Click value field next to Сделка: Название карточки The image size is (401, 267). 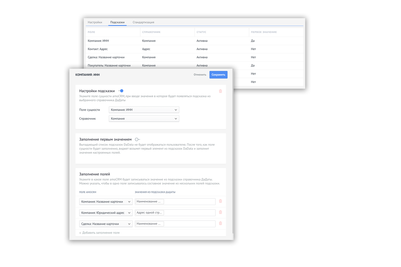click(175, 224)
